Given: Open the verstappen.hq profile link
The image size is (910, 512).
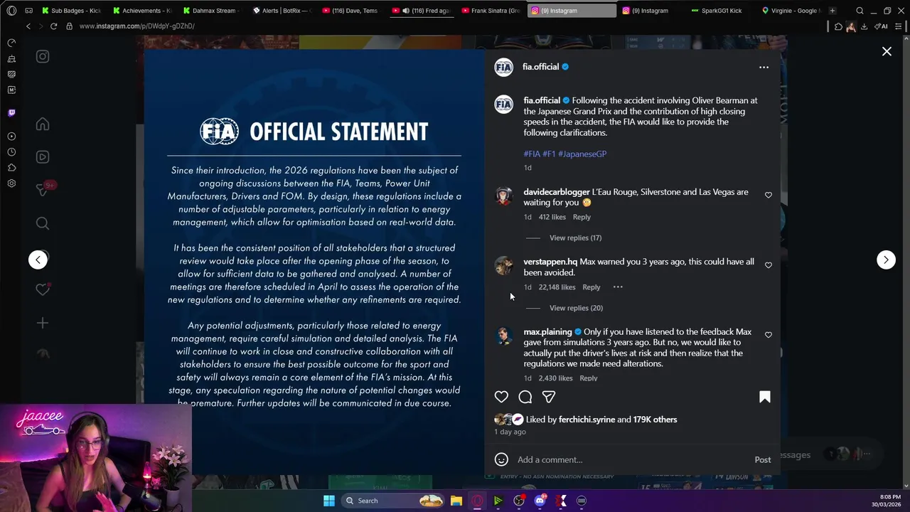Looking at the screenshot, I should tap(550, 262).
